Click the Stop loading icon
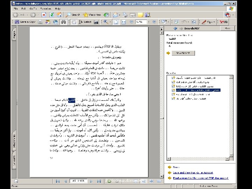Screen dimensions: 252x189 coord(44,15)
